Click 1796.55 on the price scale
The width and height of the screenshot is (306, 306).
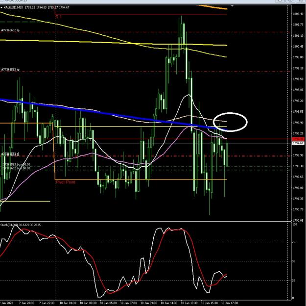(298, 112)
